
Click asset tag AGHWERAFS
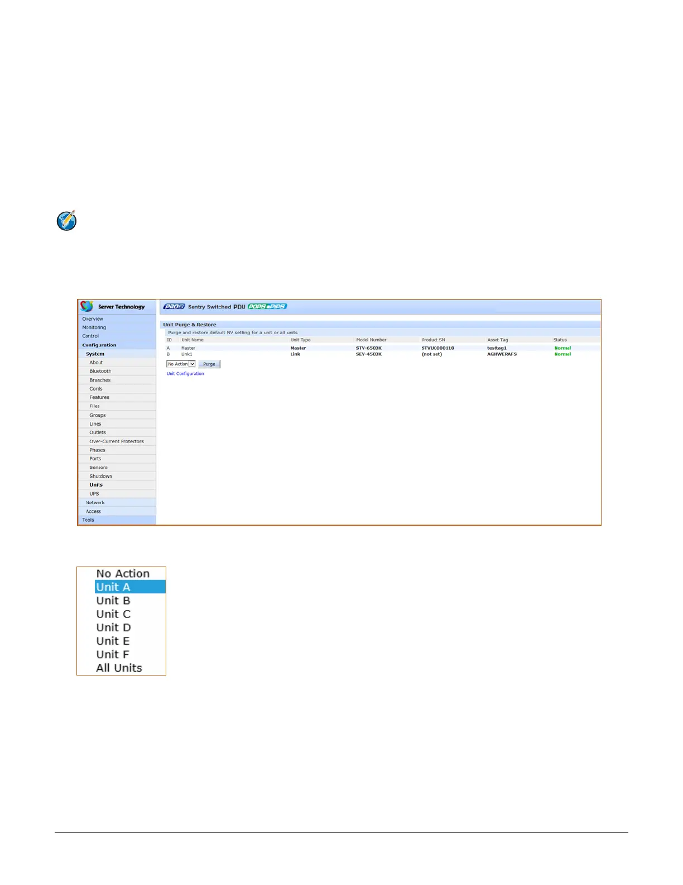pyautogui.click(x=502, y=354)
